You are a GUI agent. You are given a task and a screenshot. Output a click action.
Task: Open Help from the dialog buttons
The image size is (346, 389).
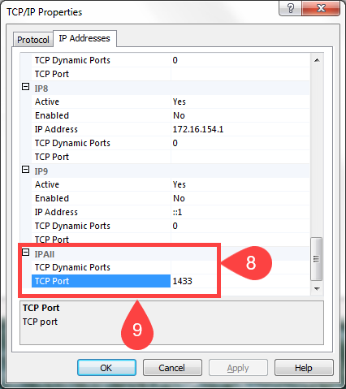point(304,368)
